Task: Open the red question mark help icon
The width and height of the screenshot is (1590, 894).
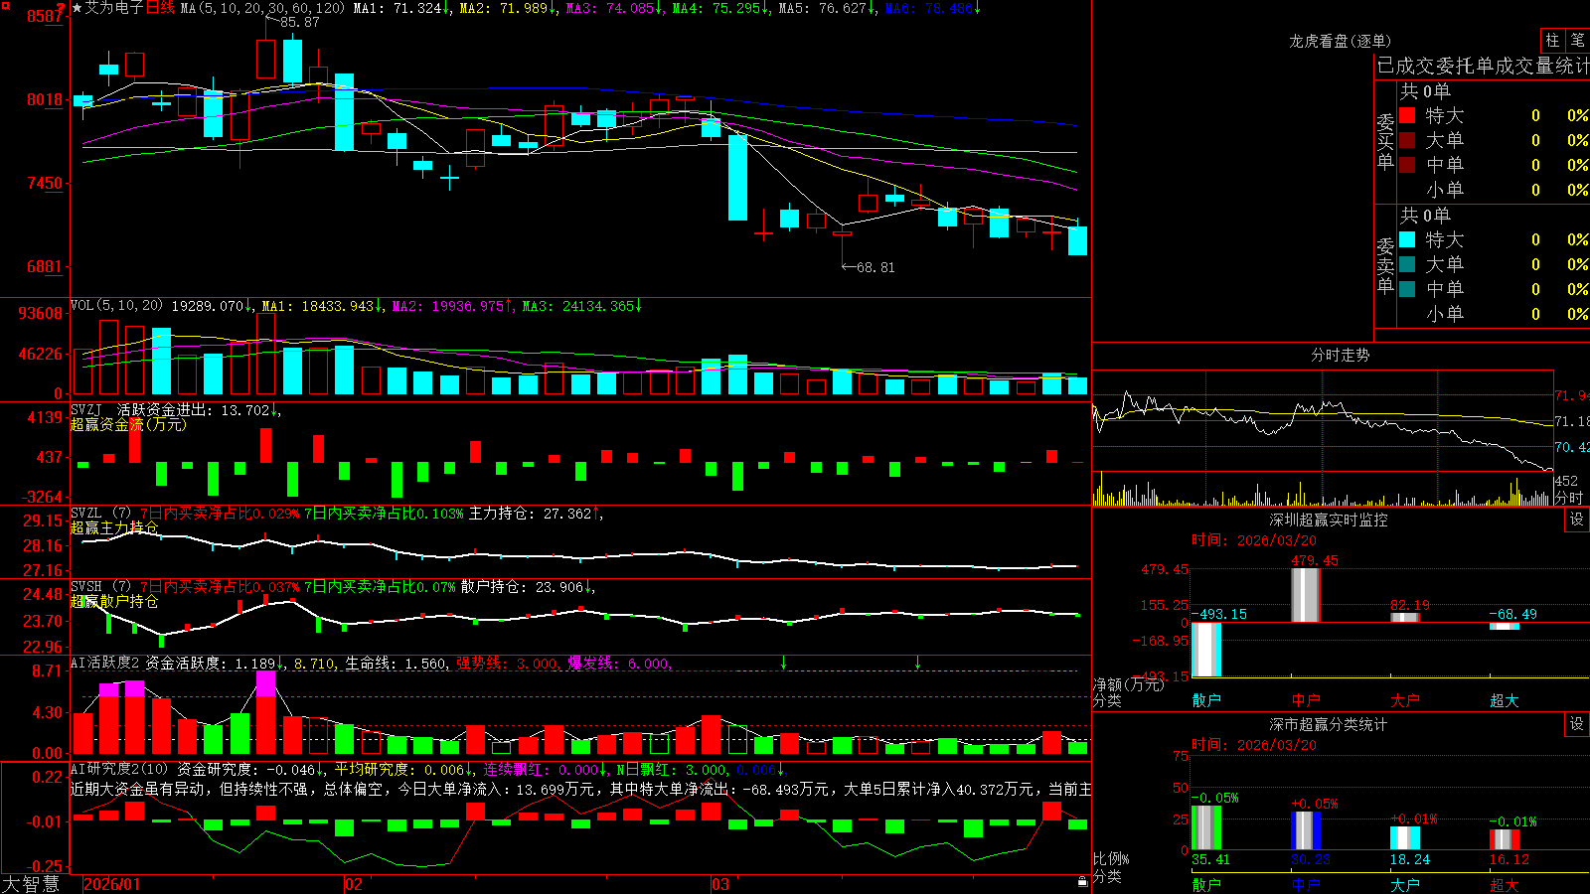Action: (61, 8)
